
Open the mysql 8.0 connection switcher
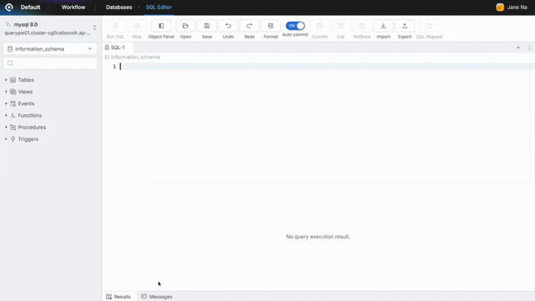click(95, 27)
